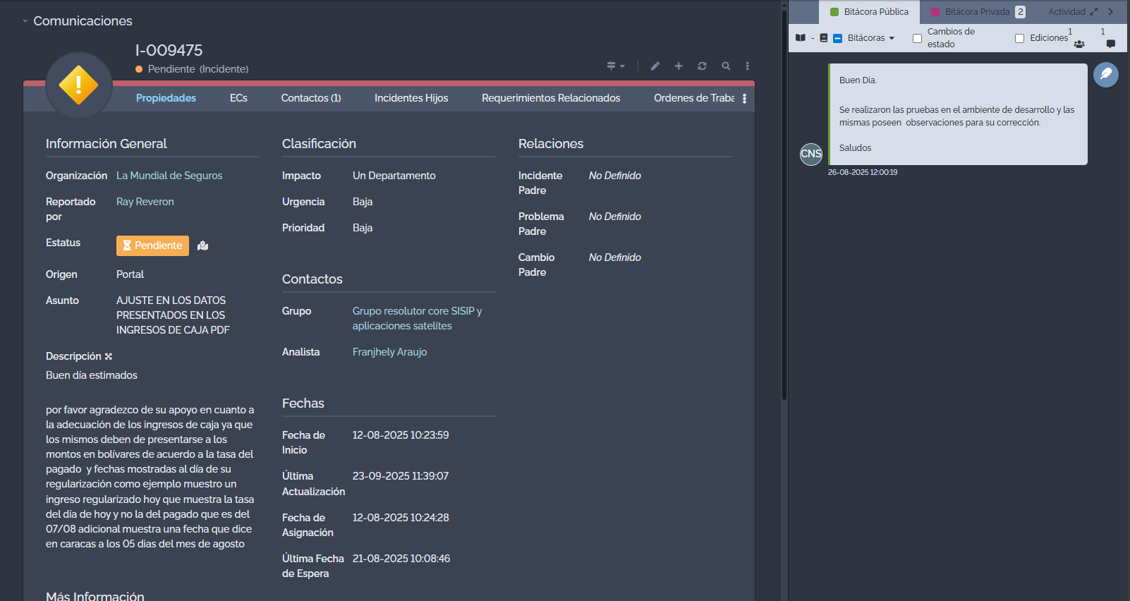Click the participants group icon

tap(1079, 44)
